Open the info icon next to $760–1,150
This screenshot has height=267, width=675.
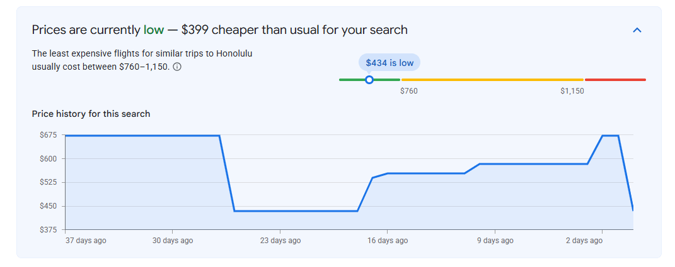176,67
